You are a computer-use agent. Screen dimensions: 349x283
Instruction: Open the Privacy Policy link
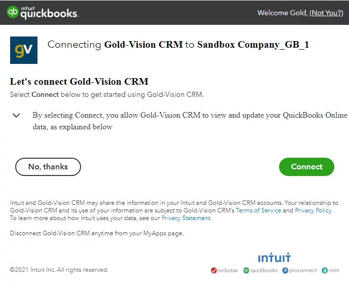[x=313, y=210]
